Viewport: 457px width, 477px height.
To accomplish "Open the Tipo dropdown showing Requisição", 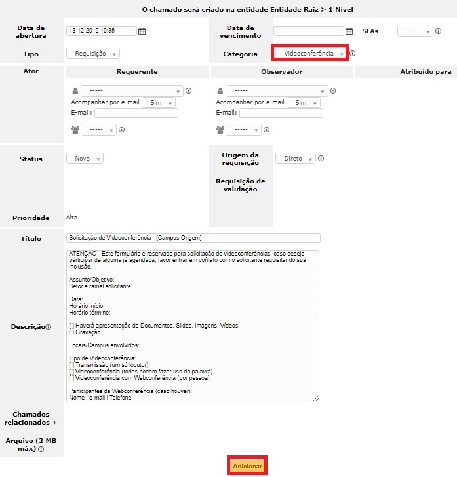I will [x=92, y=54].
